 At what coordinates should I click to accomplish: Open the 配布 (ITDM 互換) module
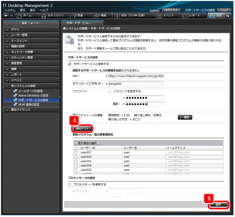[133, 15]
